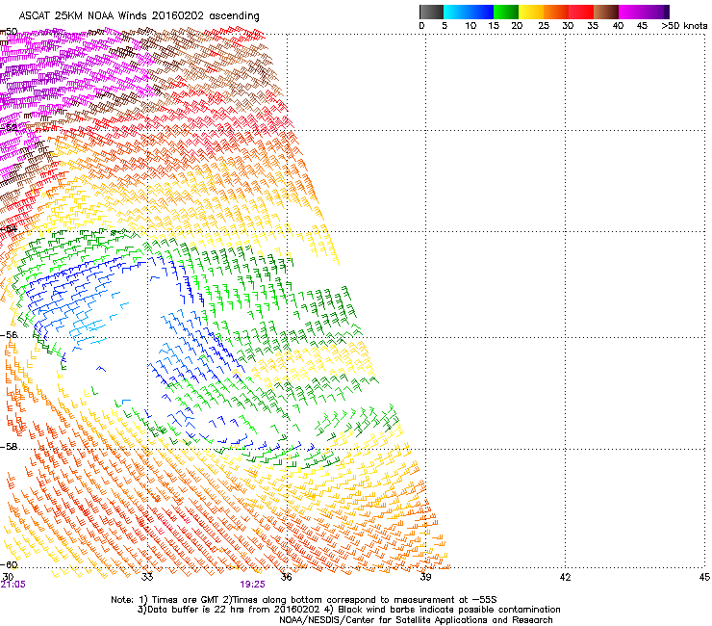The width and height of the screenshot is (712, 626).
Task: Select the yellow 20-25 knots color segment
Action: [x=531, y=12]
